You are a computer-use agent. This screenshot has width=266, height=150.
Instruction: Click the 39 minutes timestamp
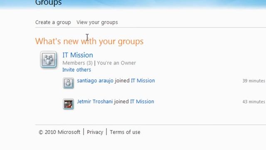click(254, 81)
